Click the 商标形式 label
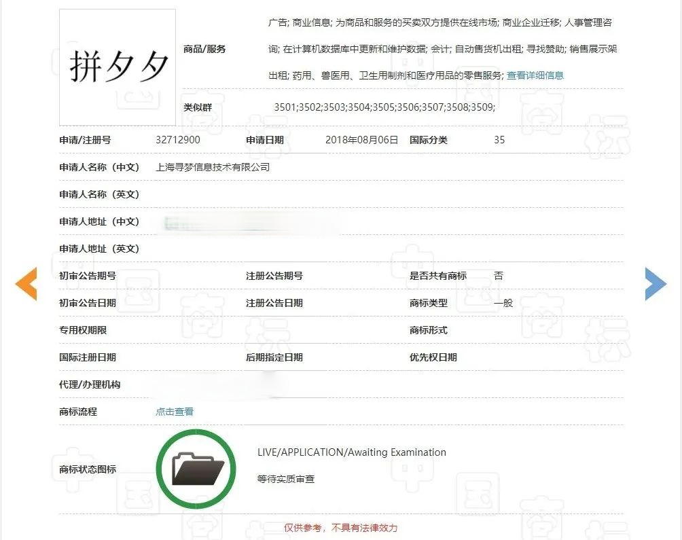Image resolution: width=682 pixels, height=540 pixels. (429, 330)
